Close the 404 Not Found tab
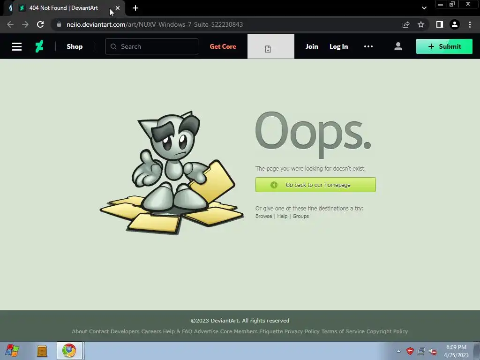The image size is (480, 360). pyautogui.click(x=118, y=8)
